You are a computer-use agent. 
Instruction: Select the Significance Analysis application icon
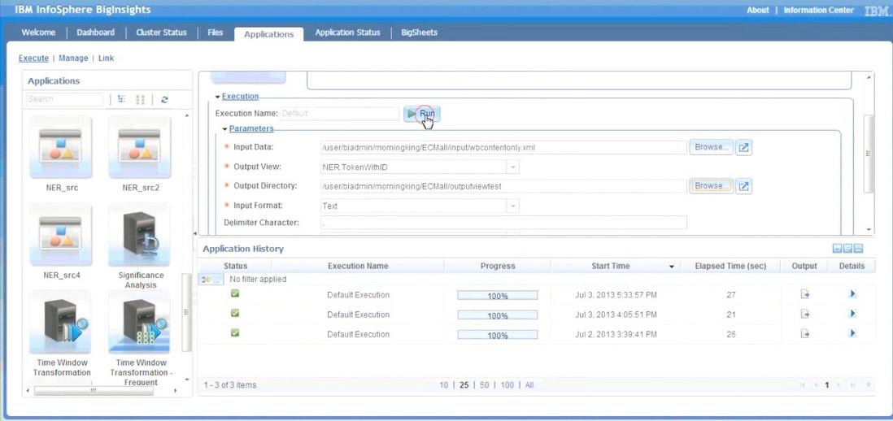pyautogui.click(x=139, y=234)
